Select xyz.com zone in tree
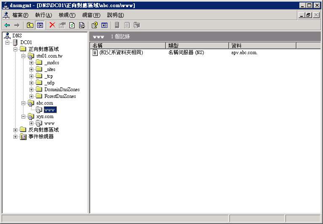This screenshot has width=323, height=224. pos(45,116)
